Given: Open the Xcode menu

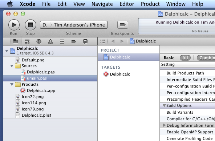Looking at the screenshot, I should [28, 4].
